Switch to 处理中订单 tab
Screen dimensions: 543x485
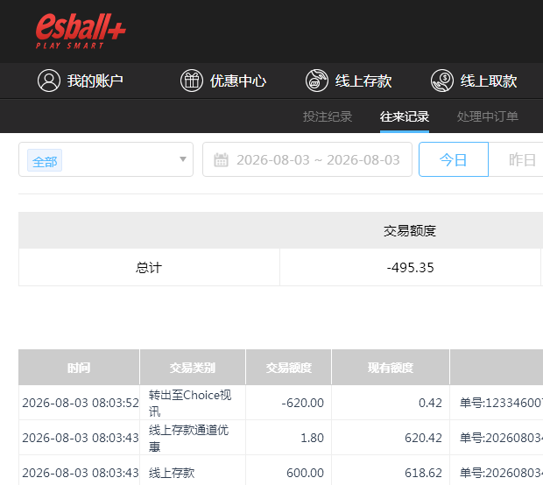click(488, 116)
